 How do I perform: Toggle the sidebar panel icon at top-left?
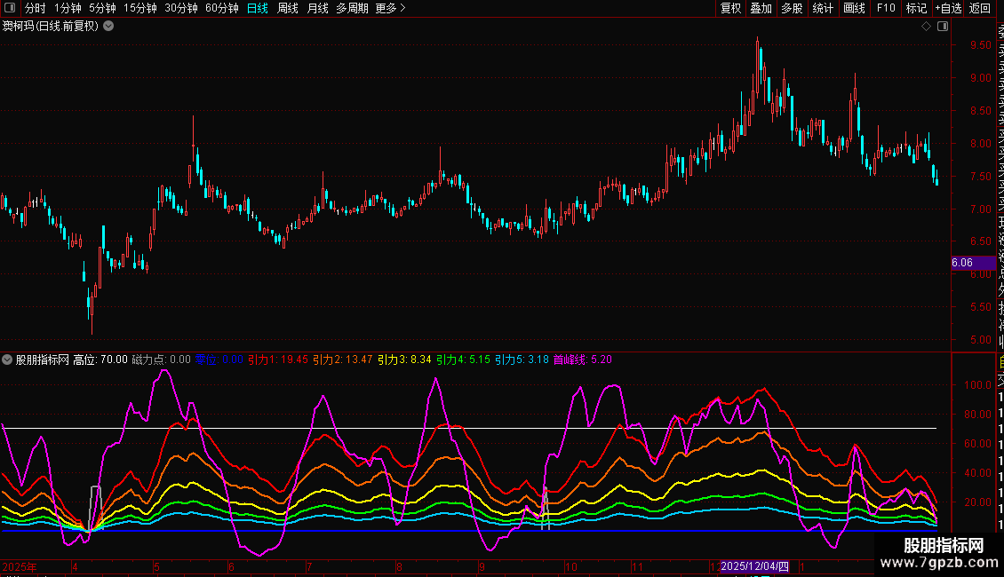click(10, 8)
